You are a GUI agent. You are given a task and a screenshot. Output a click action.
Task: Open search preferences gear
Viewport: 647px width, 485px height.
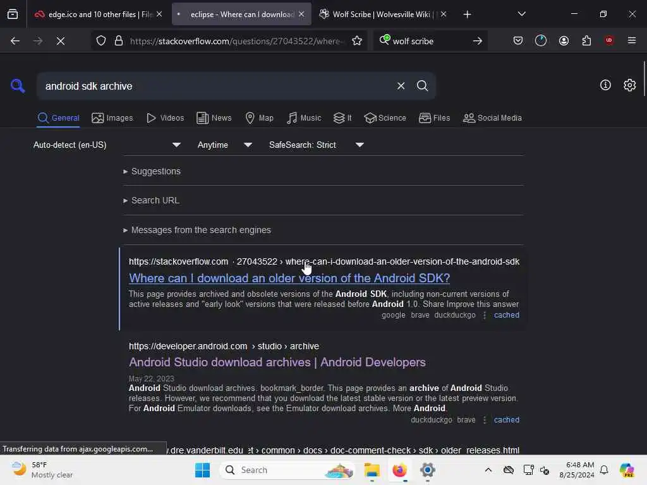[x=630, y=85]
